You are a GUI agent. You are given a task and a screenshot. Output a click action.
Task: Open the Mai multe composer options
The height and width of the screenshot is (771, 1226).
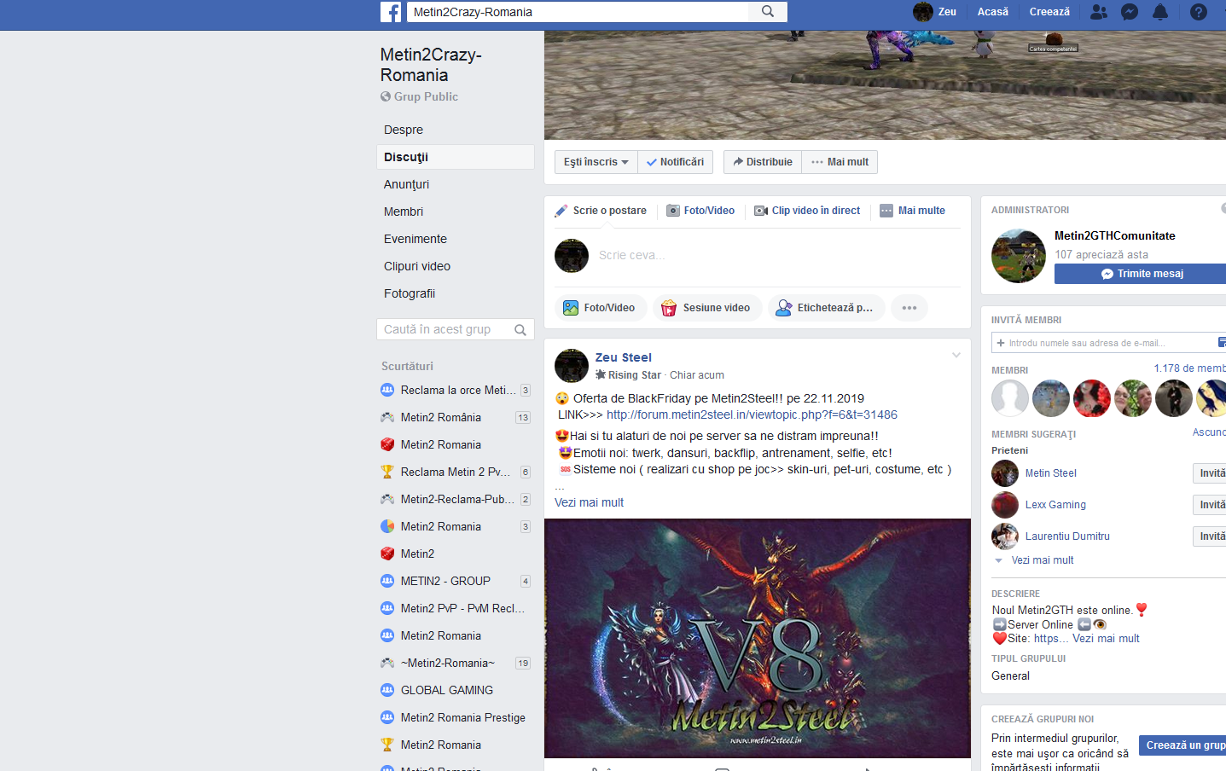(x=912, y=211)
